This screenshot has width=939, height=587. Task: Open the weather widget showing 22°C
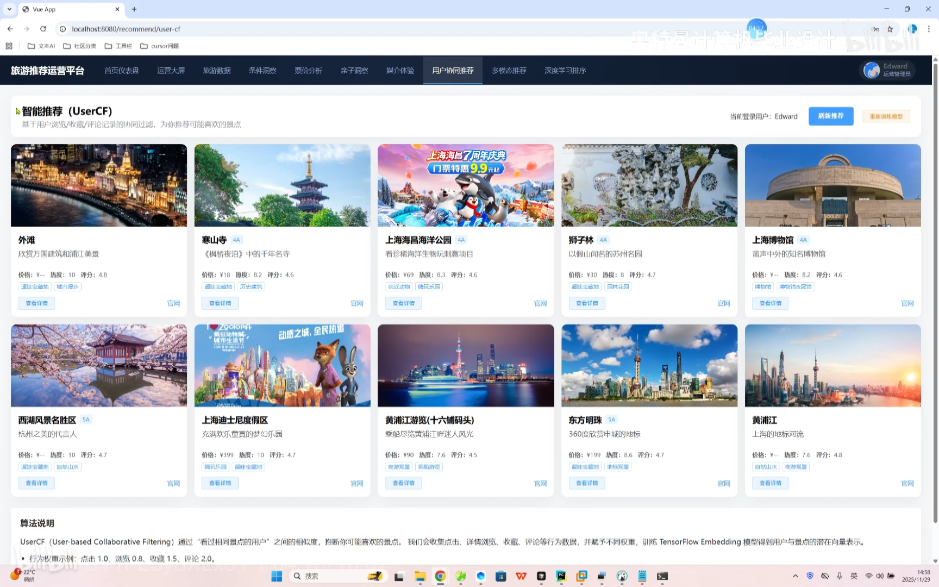(x=23, y=576)
